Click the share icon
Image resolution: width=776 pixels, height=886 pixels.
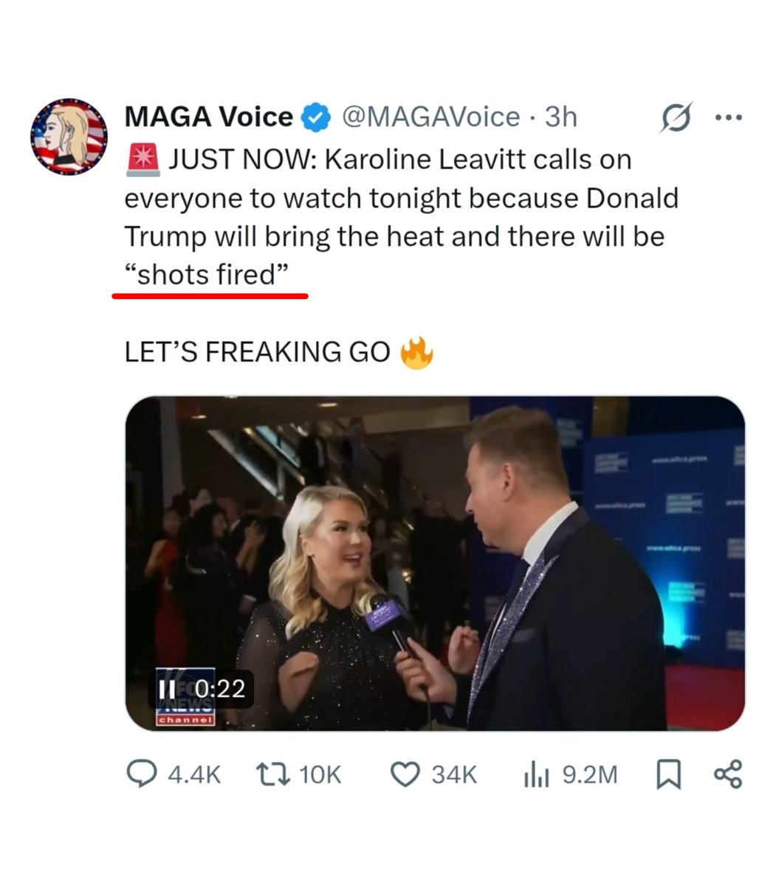[727, 774]
